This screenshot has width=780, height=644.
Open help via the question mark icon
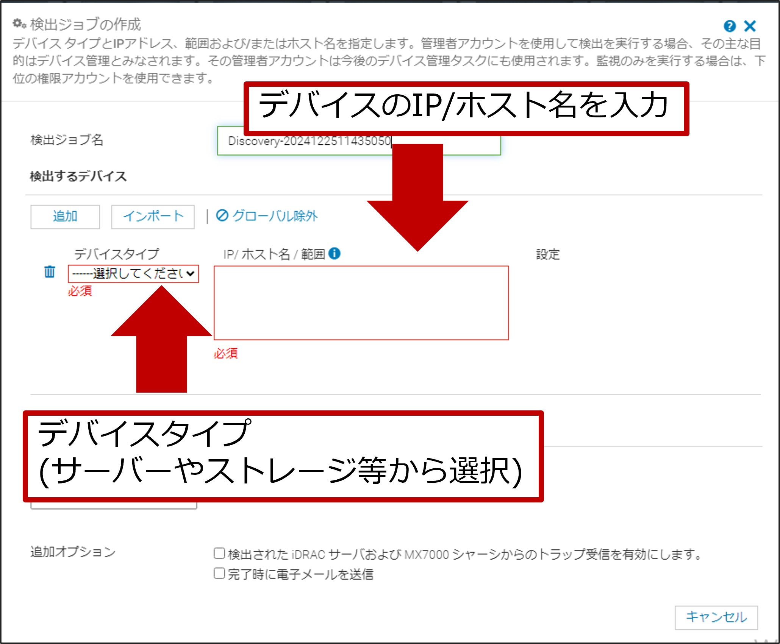[x=729, y=26]
